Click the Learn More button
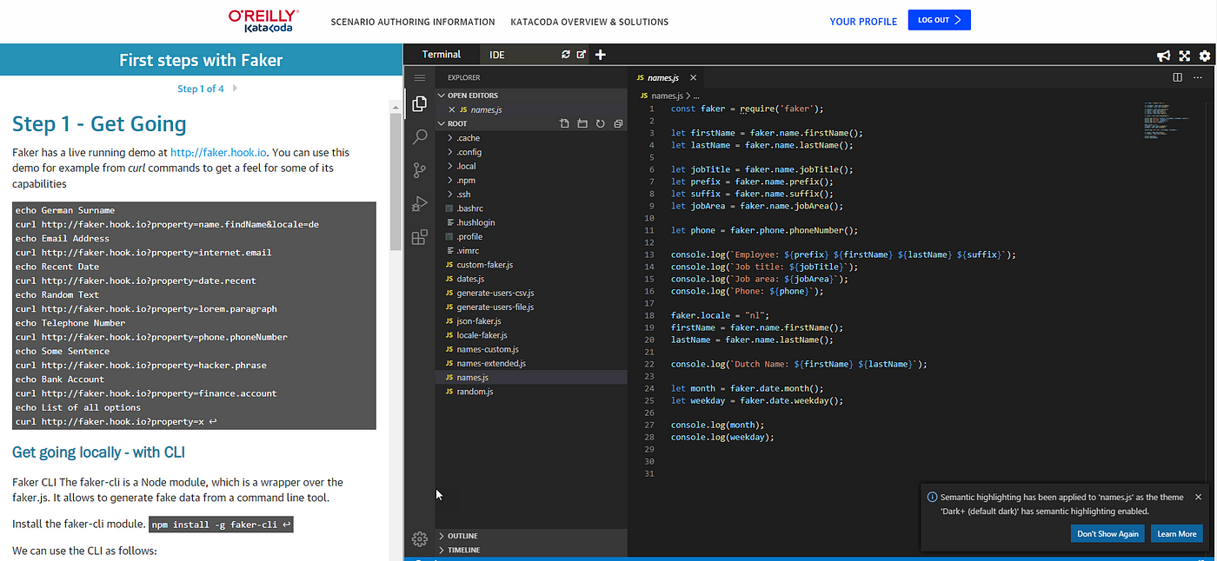Screen dimensions: 1217x561 (x=1176, y=534)
